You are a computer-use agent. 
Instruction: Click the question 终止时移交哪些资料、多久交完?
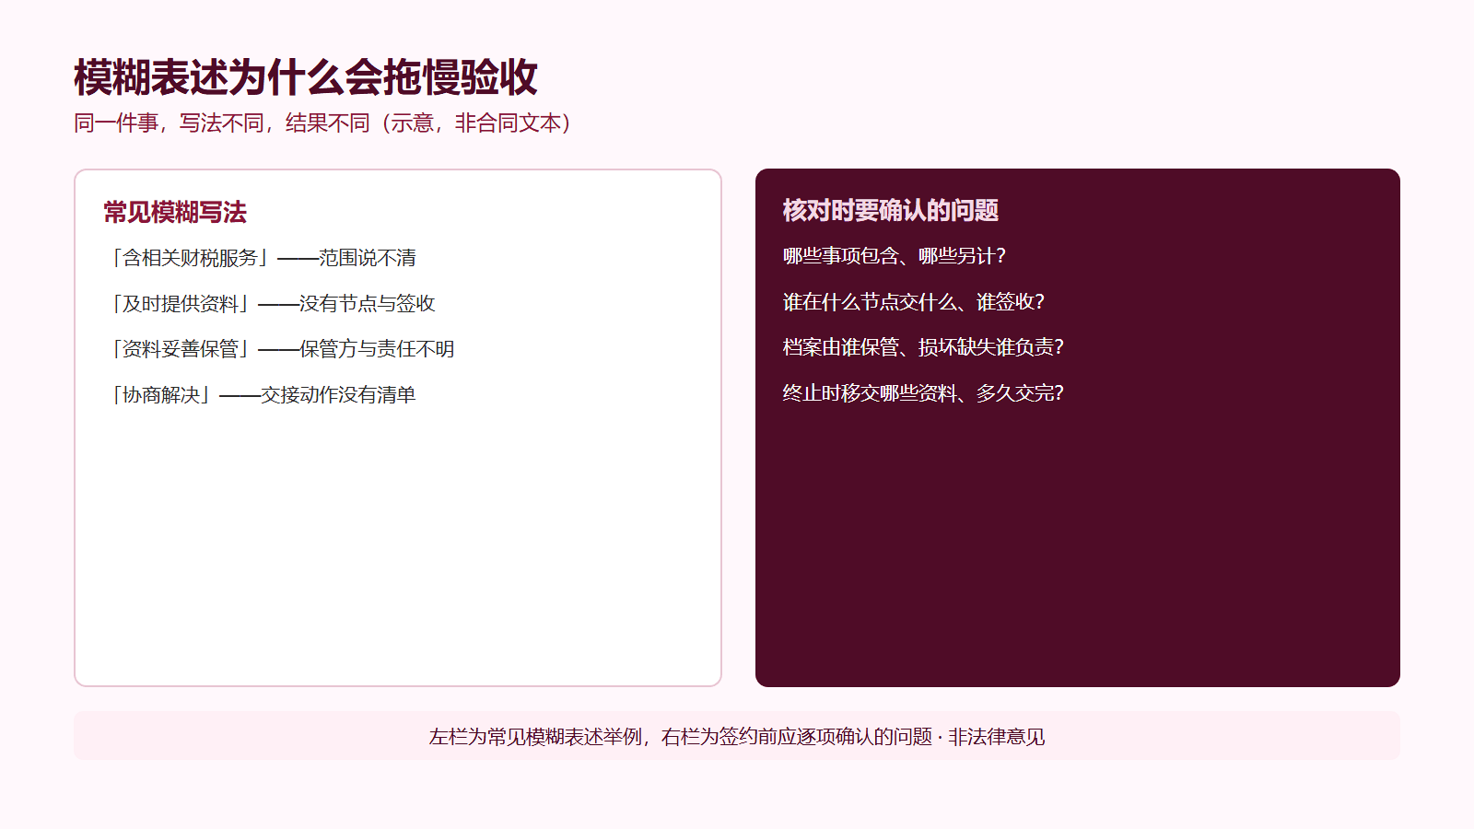pos(923,393)
